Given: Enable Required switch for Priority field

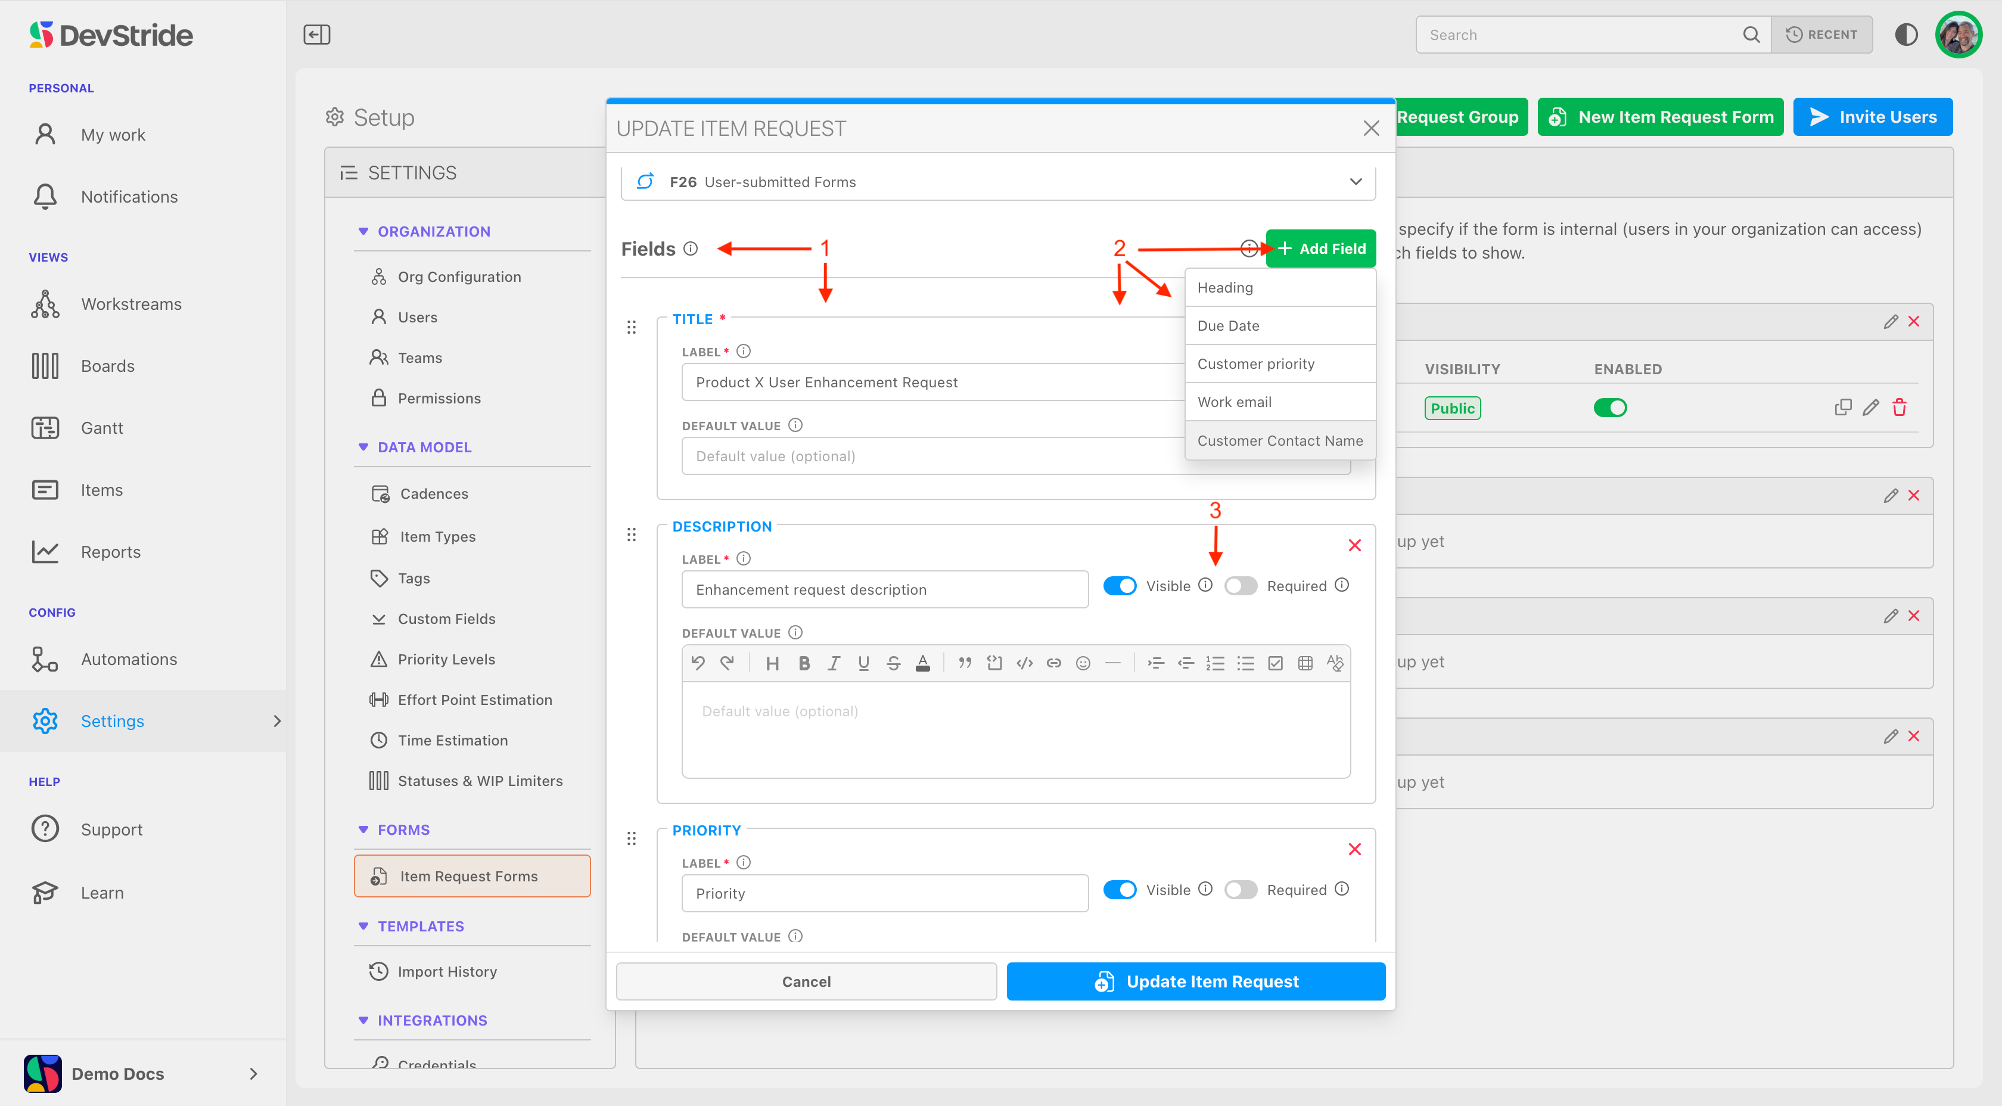Looking at the screenshot, I should [x=1241, y=890].
